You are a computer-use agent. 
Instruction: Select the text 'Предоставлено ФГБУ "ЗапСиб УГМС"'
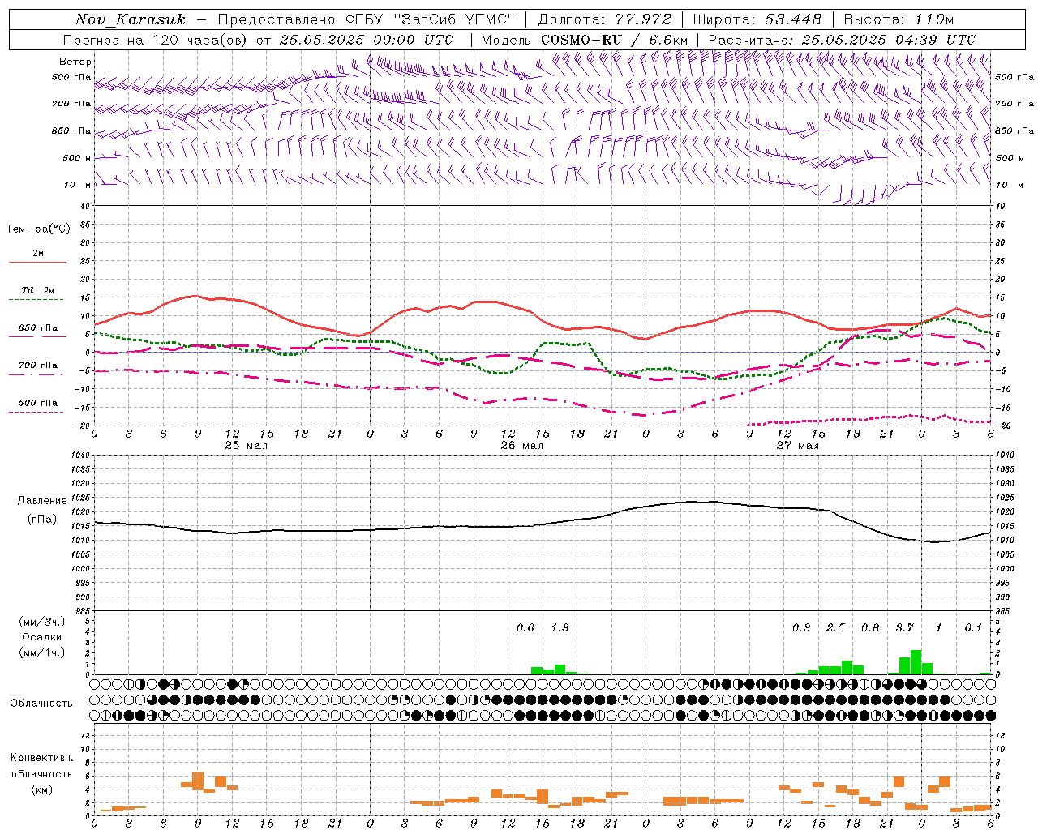367,19
